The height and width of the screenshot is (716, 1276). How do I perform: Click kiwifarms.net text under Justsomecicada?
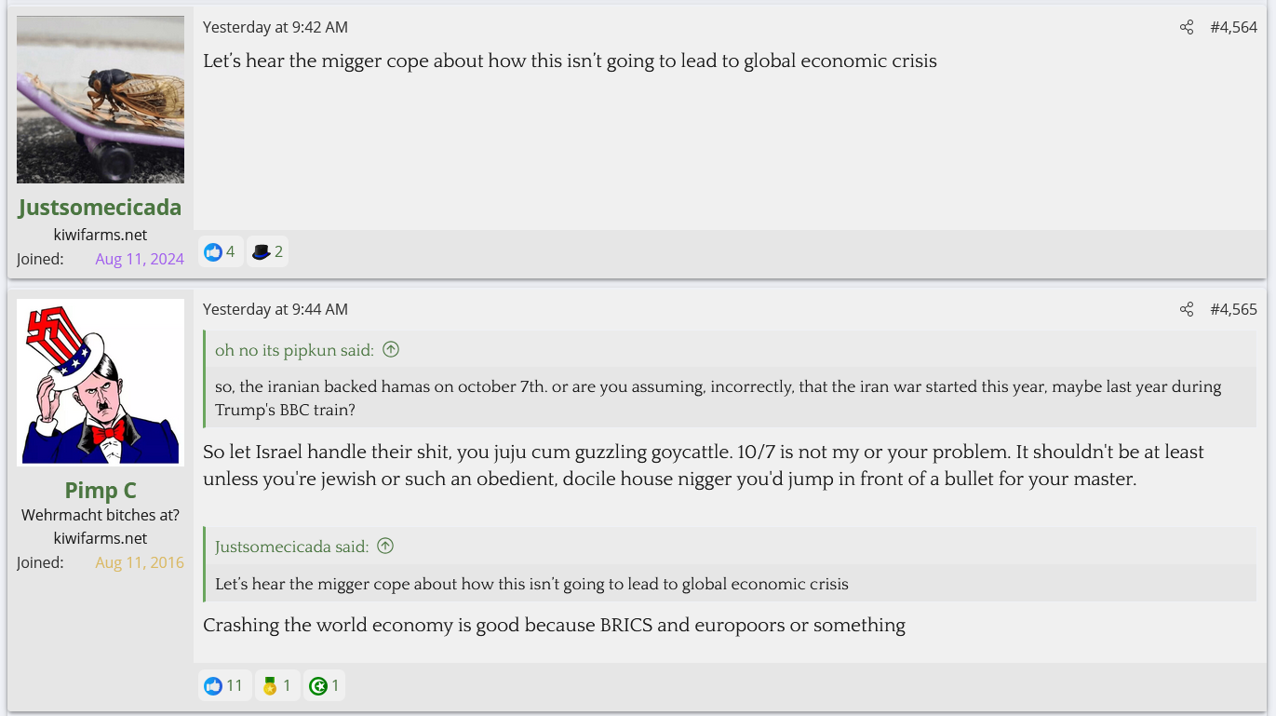(100, 235)
